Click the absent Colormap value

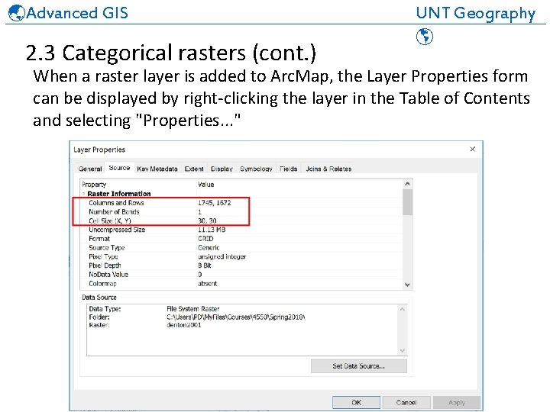pyautogui.click(x=207, y=283)
